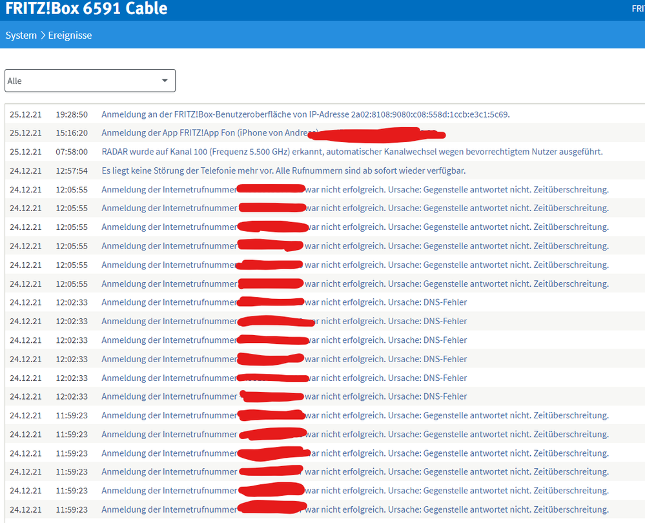645x523 pixels.
Task: Click the FRITZ!Box 6591 Cable title
Action: (87, 8)
